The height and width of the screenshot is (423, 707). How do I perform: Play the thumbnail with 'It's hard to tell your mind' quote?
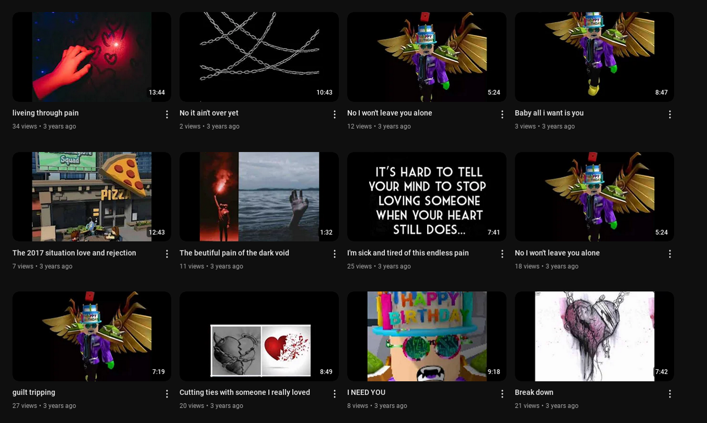[x=427, y=197]
